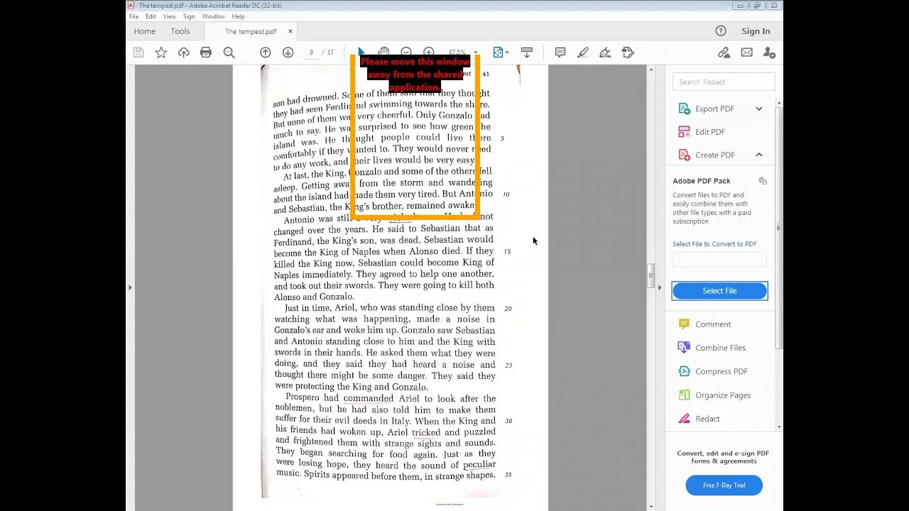
Task: Click the share link icon
Action: click(724, 53)
